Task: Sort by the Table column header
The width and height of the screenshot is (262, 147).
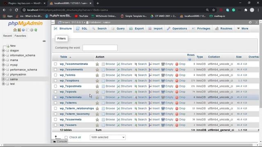Action: point(63,57)
